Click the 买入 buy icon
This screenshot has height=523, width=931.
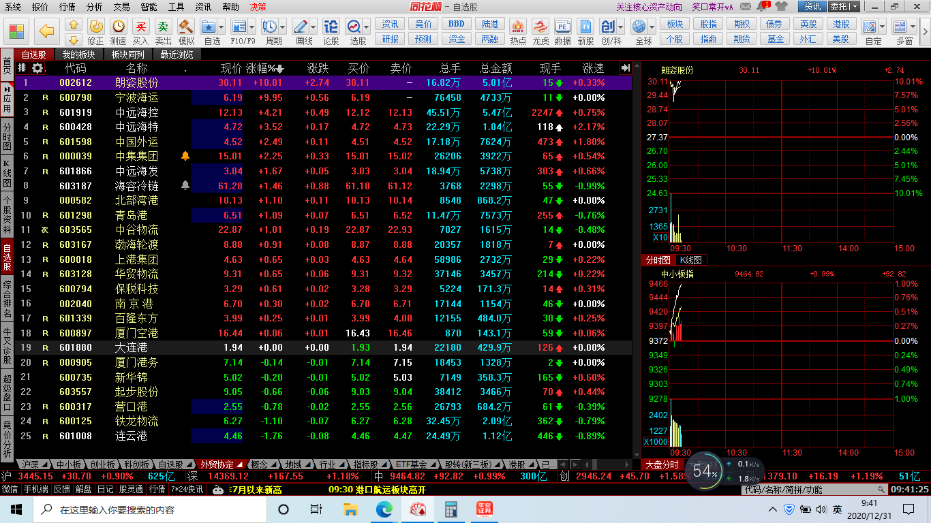pos(141,31)
